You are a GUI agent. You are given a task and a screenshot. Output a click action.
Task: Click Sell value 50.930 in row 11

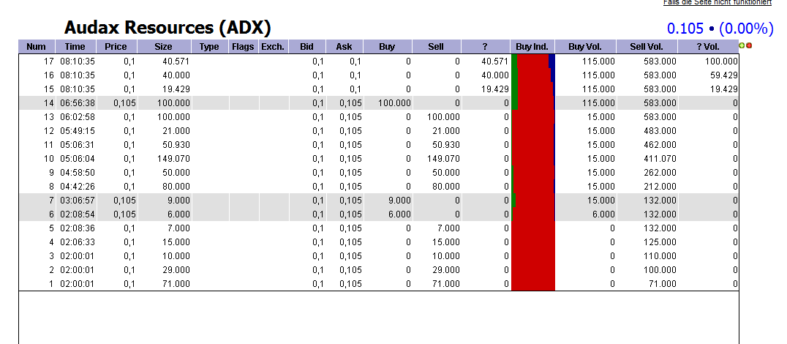click(x=446, y=145)
